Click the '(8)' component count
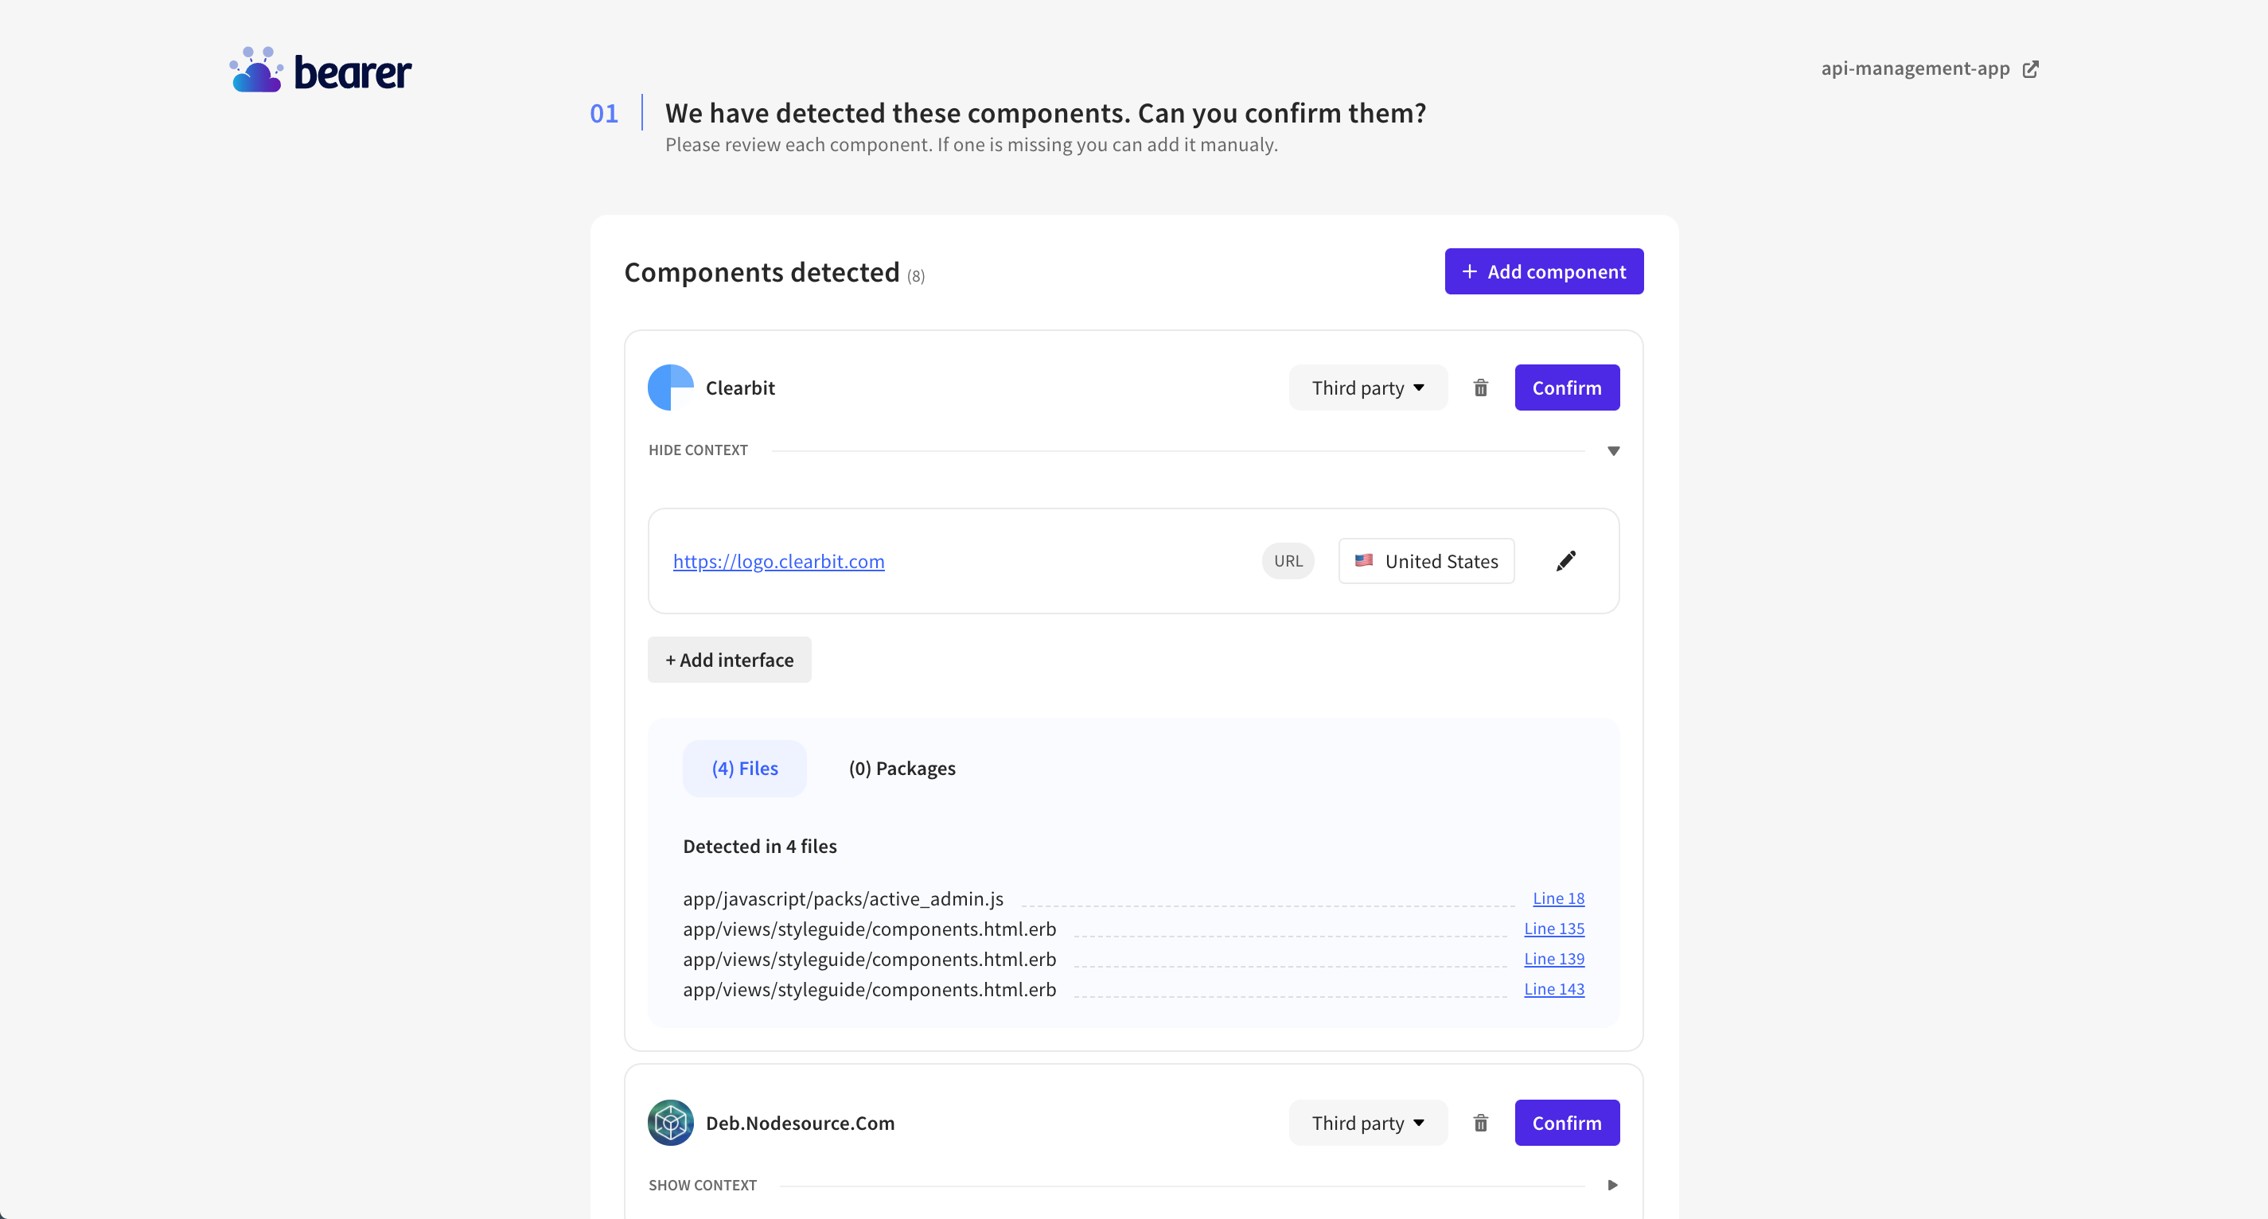The image size is (2268, 1219). (916, 275)
